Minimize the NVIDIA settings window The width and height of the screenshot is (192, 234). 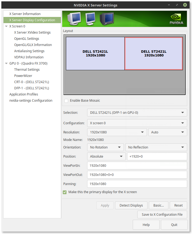click(169, 5)
